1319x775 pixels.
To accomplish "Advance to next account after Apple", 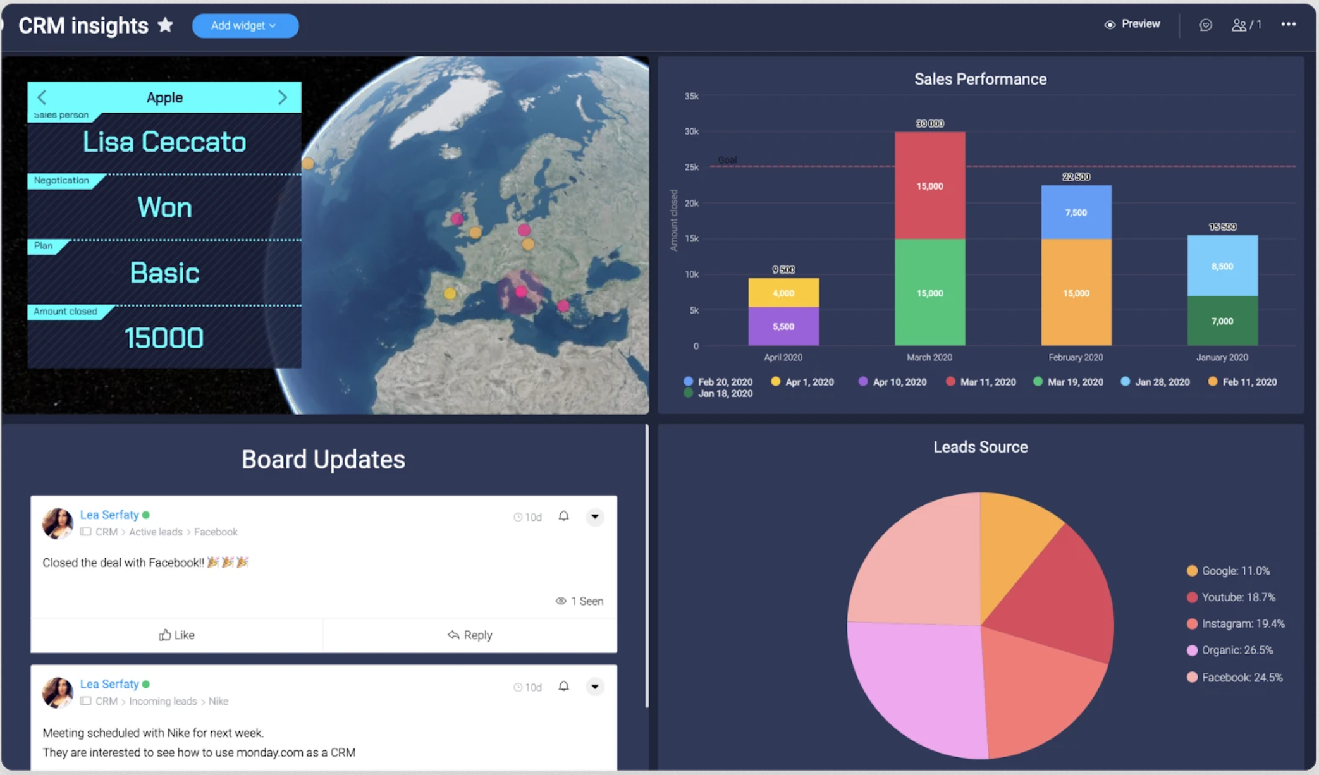I will (x=282, y=97).
